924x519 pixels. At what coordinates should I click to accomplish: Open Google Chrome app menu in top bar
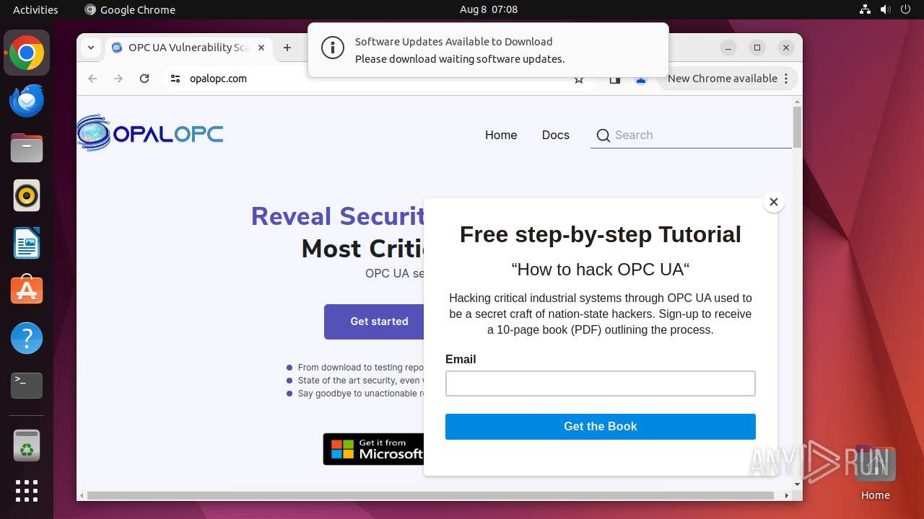(130, 9)
